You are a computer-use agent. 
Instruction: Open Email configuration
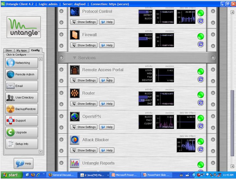(x=22, y=86)
